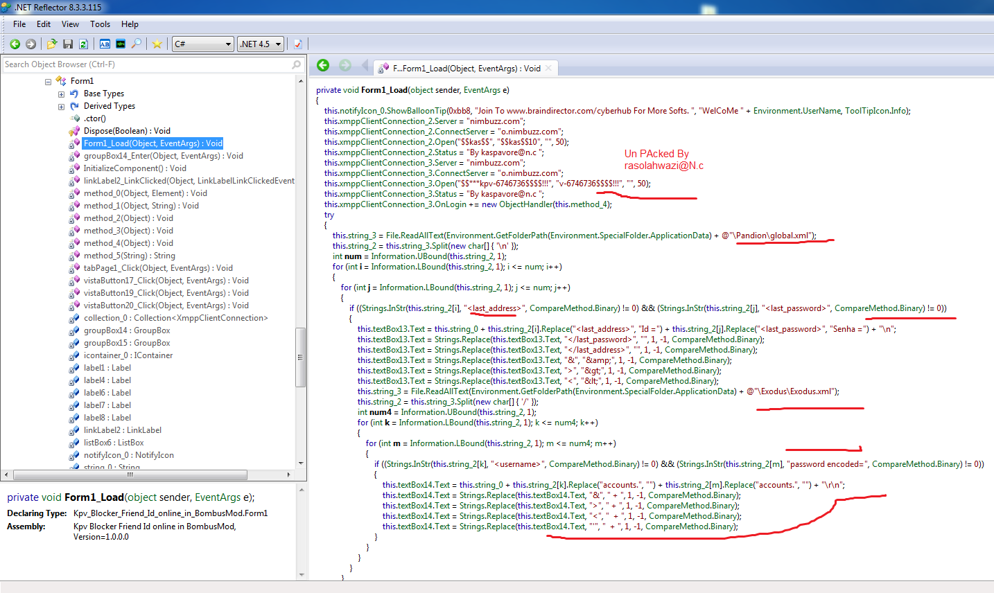
Task: Click the Kpv_Blocker declaring type link
Action: [171, 513]
